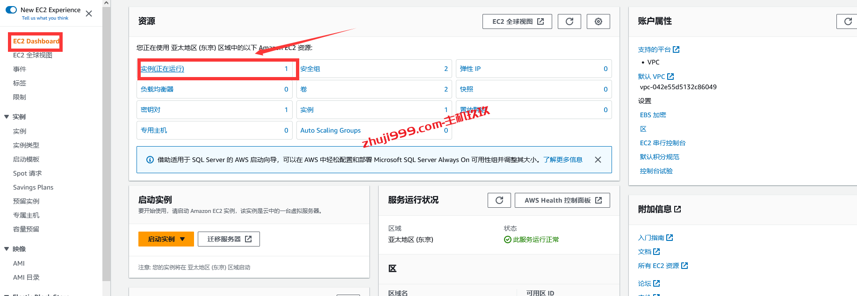Click the info icon in SQL Server banner
The width and height of the screenshot is (857, 296).
point(150,160)
